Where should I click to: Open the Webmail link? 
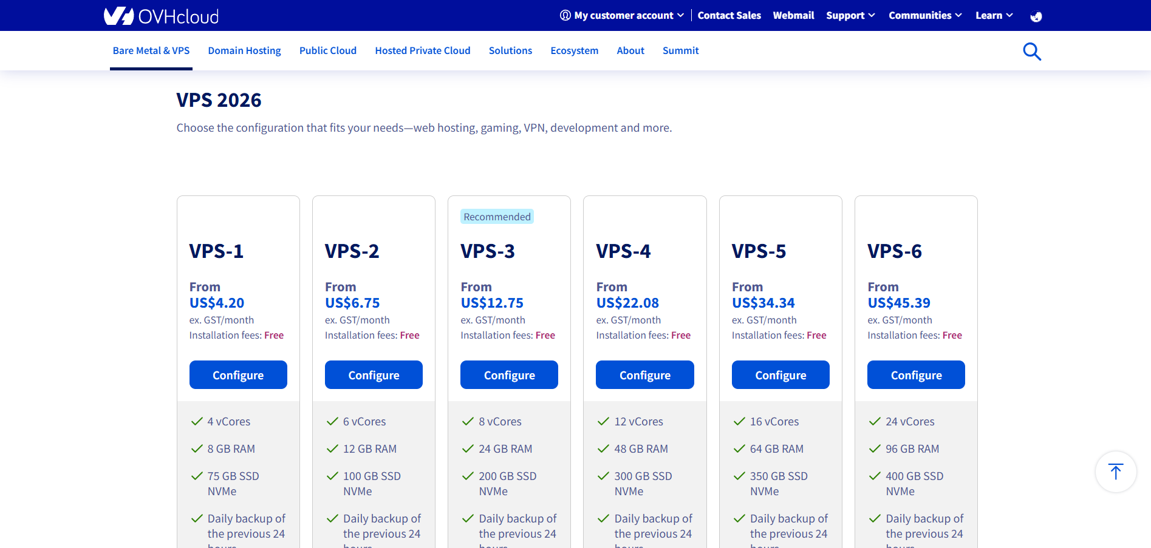793,15
